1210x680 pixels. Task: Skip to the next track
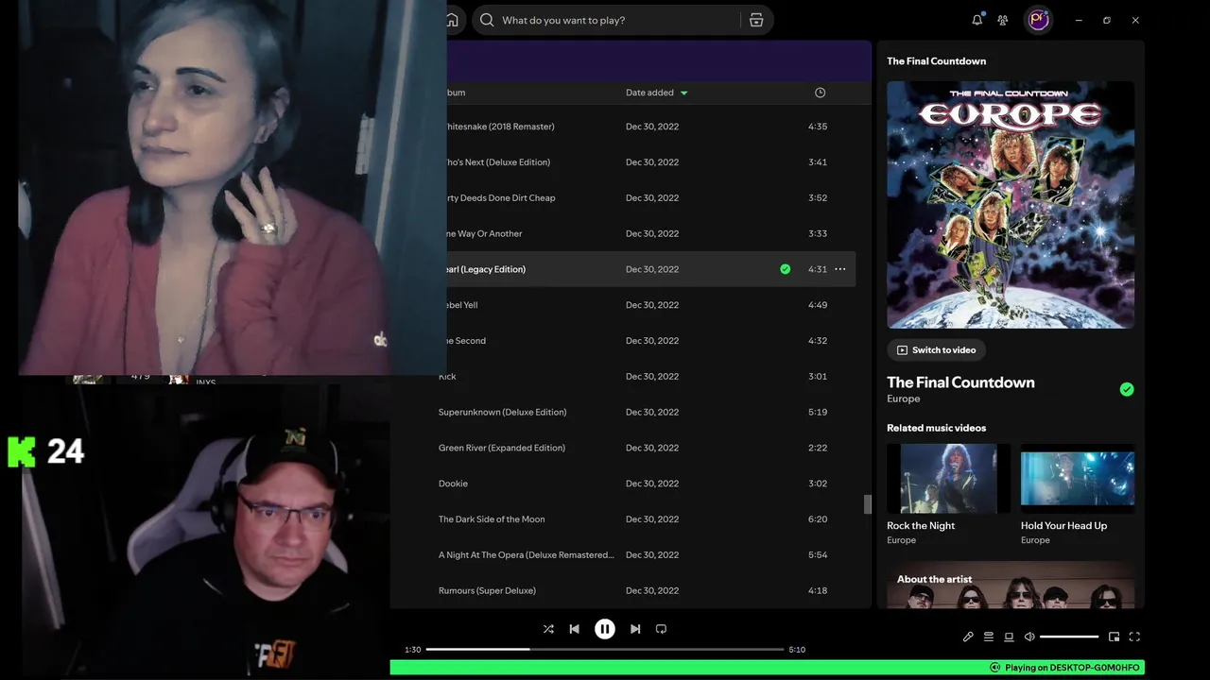[x=635, y=629]
